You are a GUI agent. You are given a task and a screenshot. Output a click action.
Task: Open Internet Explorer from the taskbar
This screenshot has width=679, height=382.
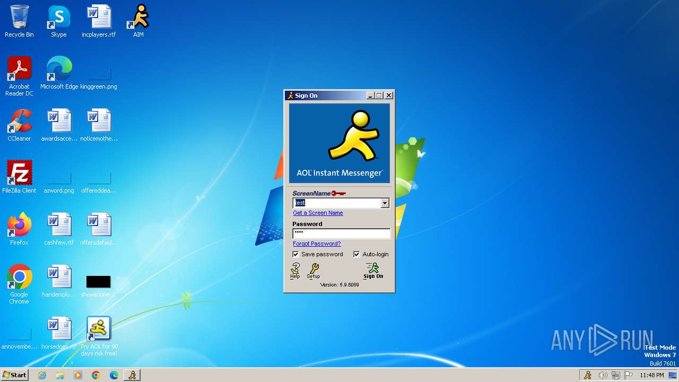[x=42, y=375]
